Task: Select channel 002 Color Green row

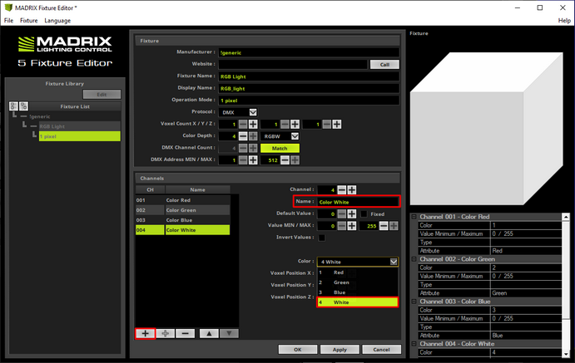Action: click(182, 210)
